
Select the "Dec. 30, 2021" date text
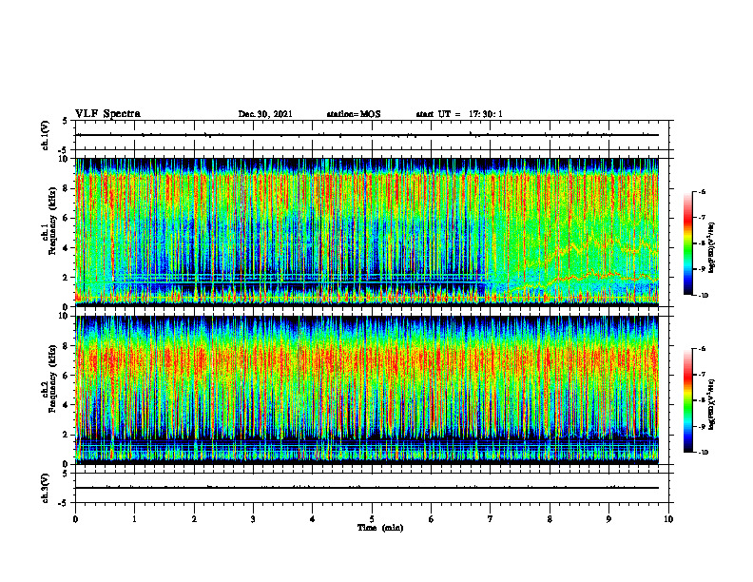click(265, 114)
